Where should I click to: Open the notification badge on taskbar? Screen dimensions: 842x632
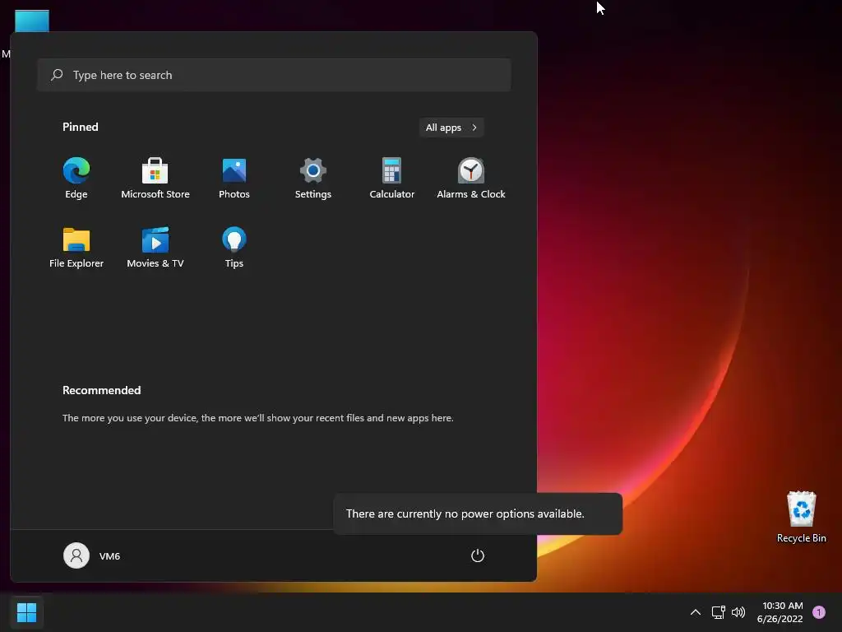click(x=819, y=612)
